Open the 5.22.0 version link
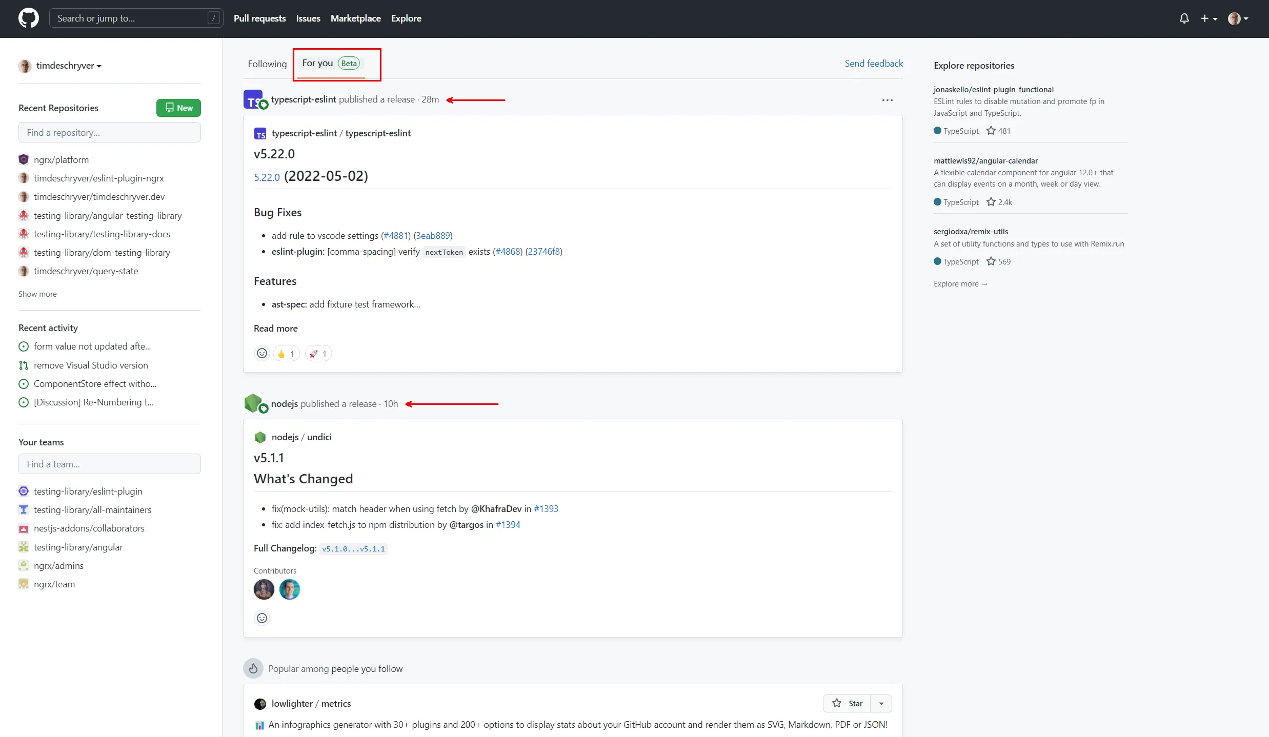Viewport: 1269px width, 737px height. coord(267,177)
